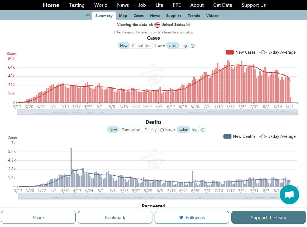Click the info icon next to Cases log
This screenshot has height=227, width=307.
(x=193, y=46)
